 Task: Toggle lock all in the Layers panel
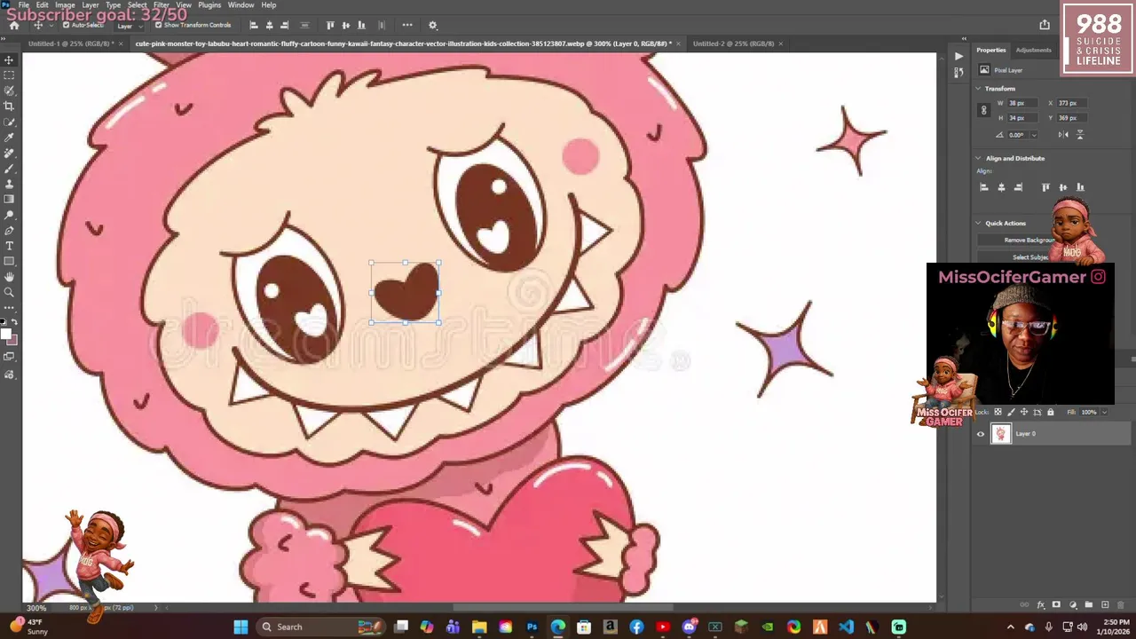click(x=1051, y=412)
